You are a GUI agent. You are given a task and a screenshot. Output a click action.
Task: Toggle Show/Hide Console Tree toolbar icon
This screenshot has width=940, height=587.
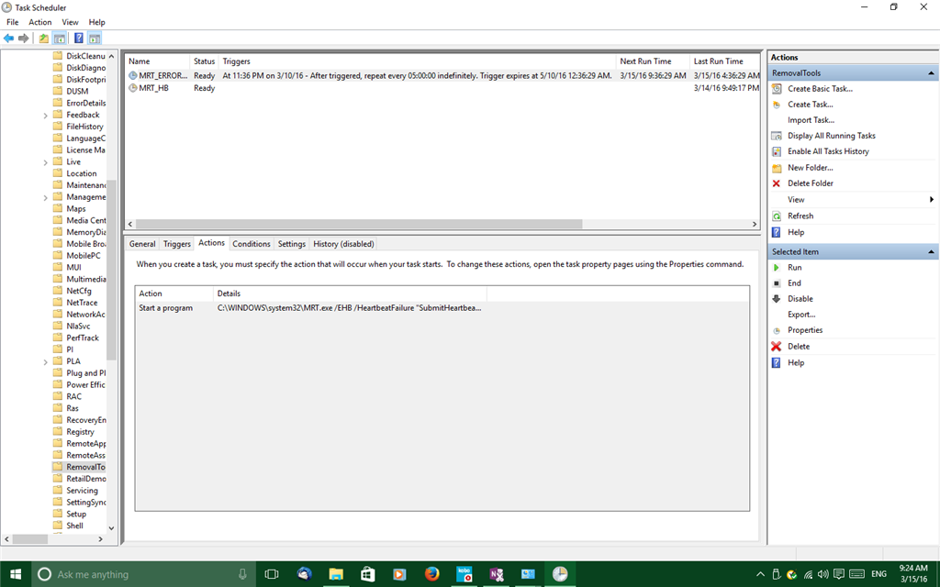tap(60, 39)
